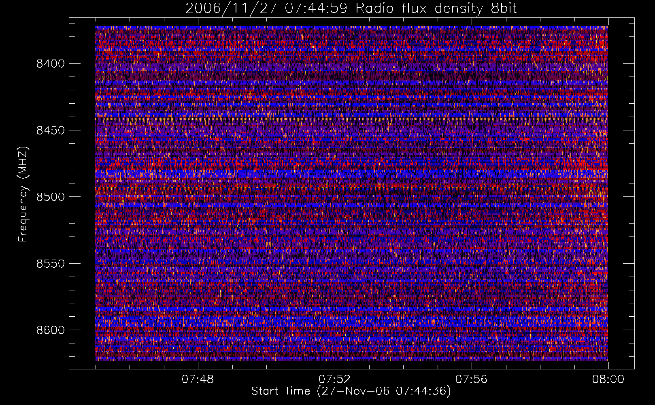Viewport: 655px width, 405px height.
Task: Select the 8550 frequency tick label
Action: pos(51,264)
